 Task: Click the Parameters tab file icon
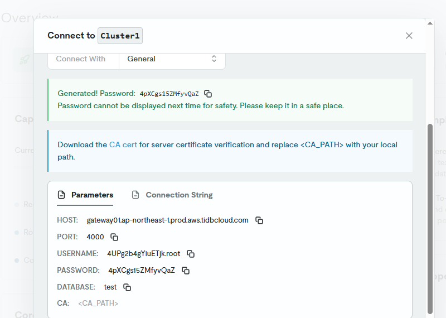[62, 195]
